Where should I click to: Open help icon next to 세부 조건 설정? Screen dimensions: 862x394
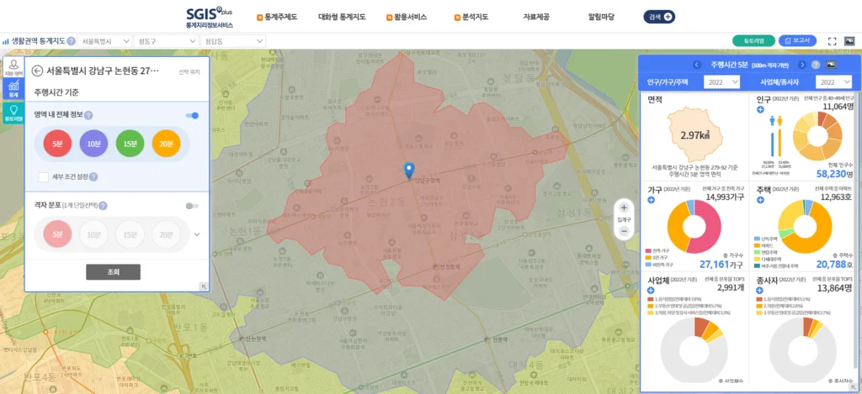pos(93,177)
